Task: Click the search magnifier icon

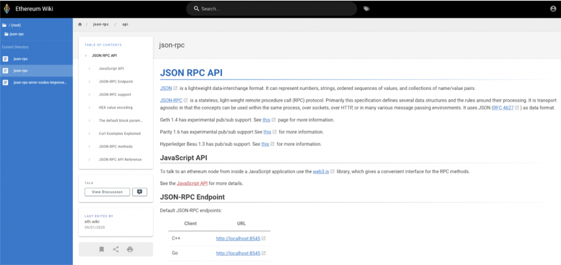Action: point(196,9)
